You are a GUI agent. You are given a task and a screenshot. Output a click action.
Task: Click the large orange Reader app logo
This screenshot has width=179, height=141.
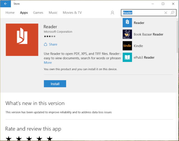(22, 40)
